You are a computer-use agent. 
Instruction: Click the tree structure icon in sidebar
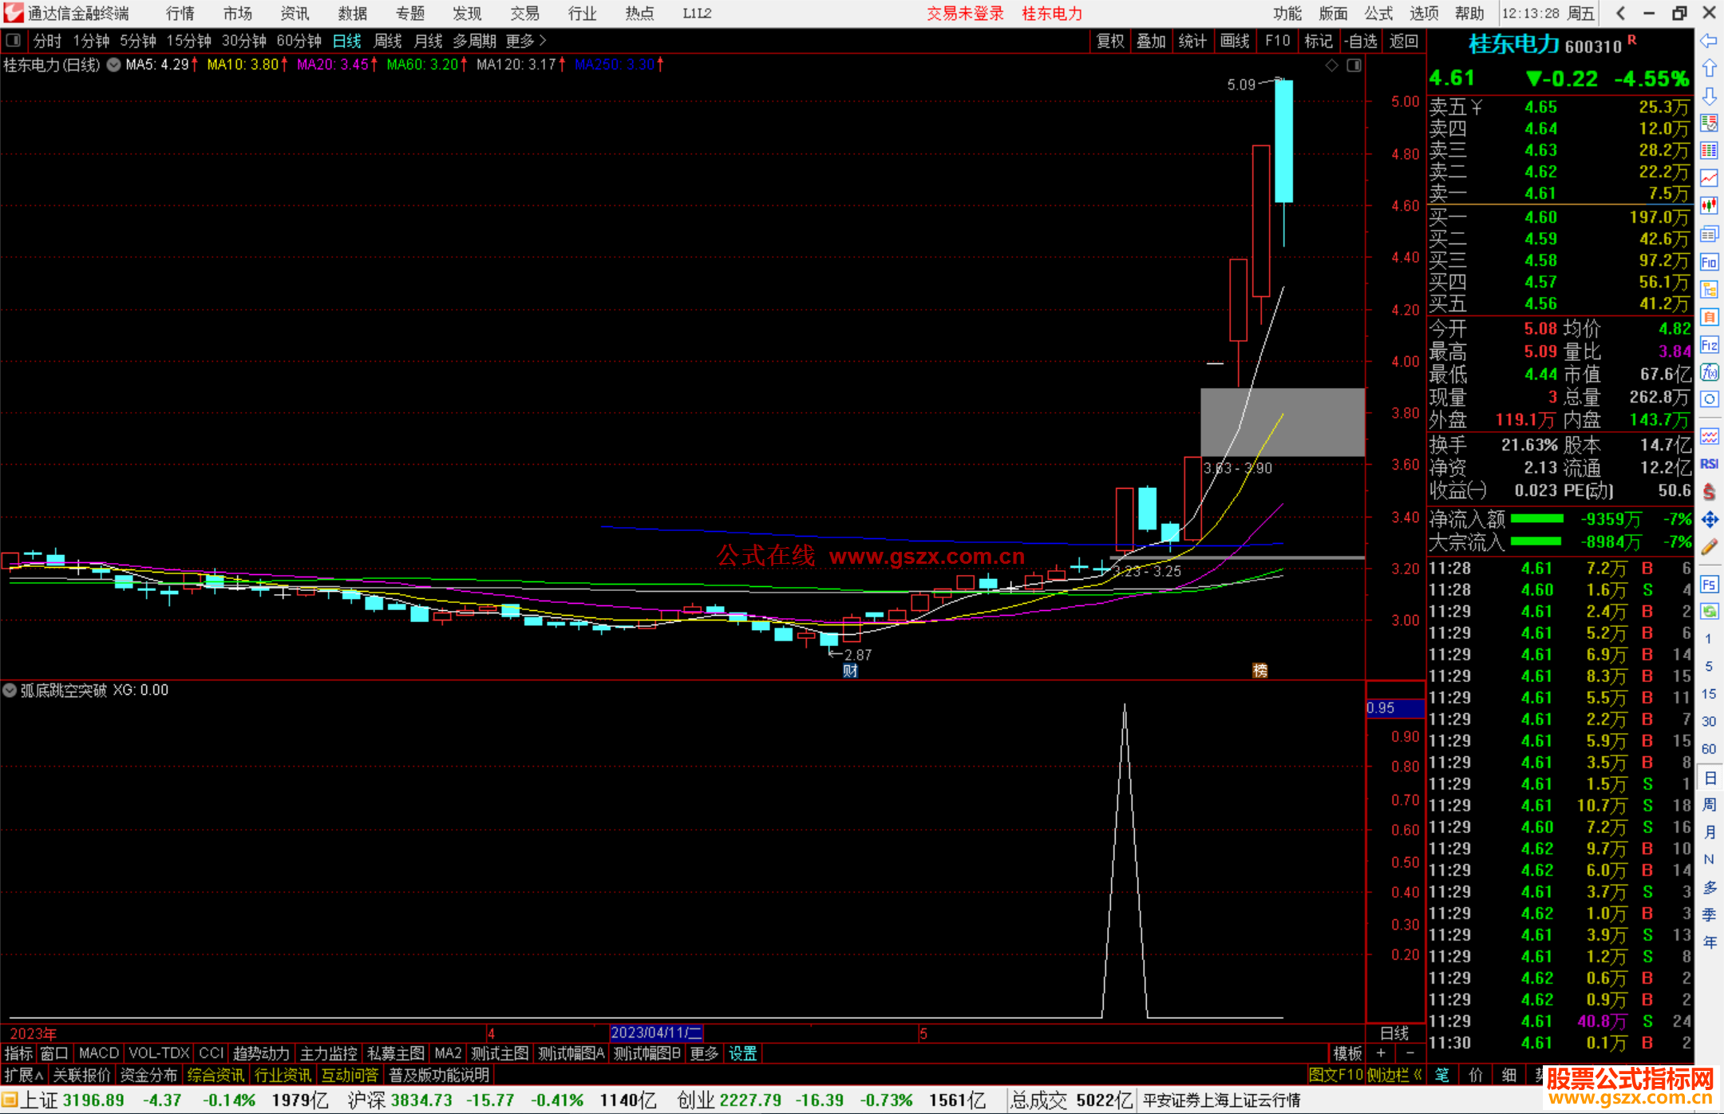1709,289
